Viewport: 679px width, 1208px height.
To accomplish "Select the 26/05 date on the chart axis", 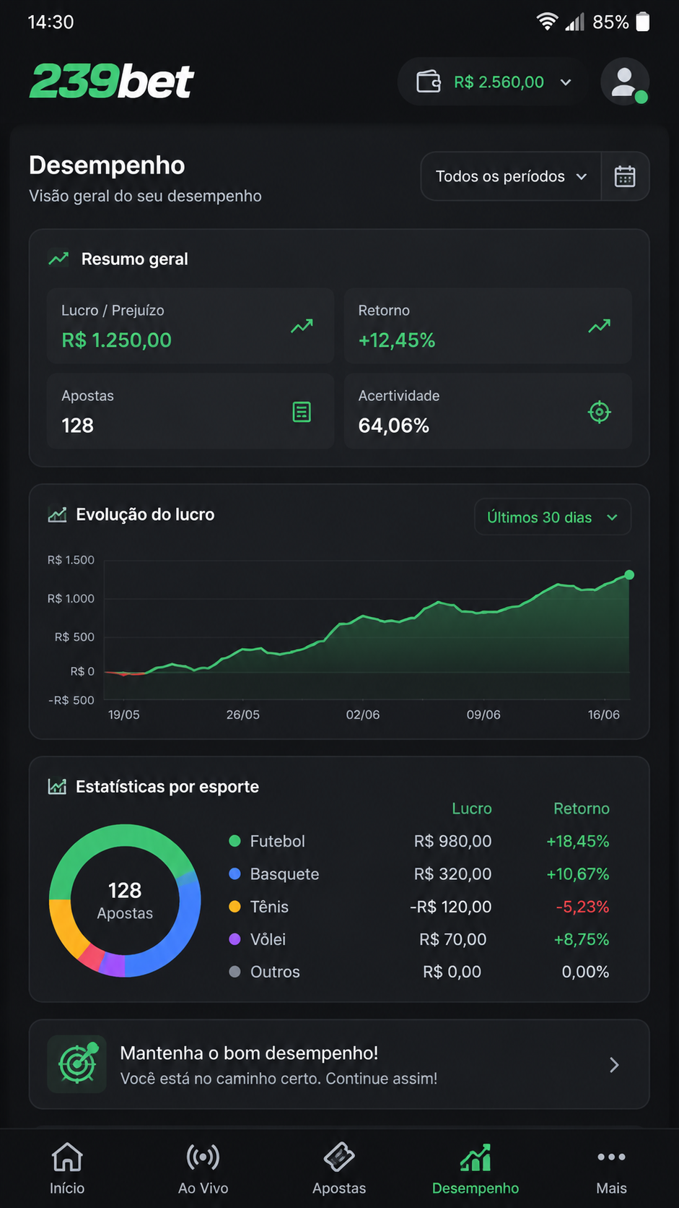I will (x=242, y=715).
